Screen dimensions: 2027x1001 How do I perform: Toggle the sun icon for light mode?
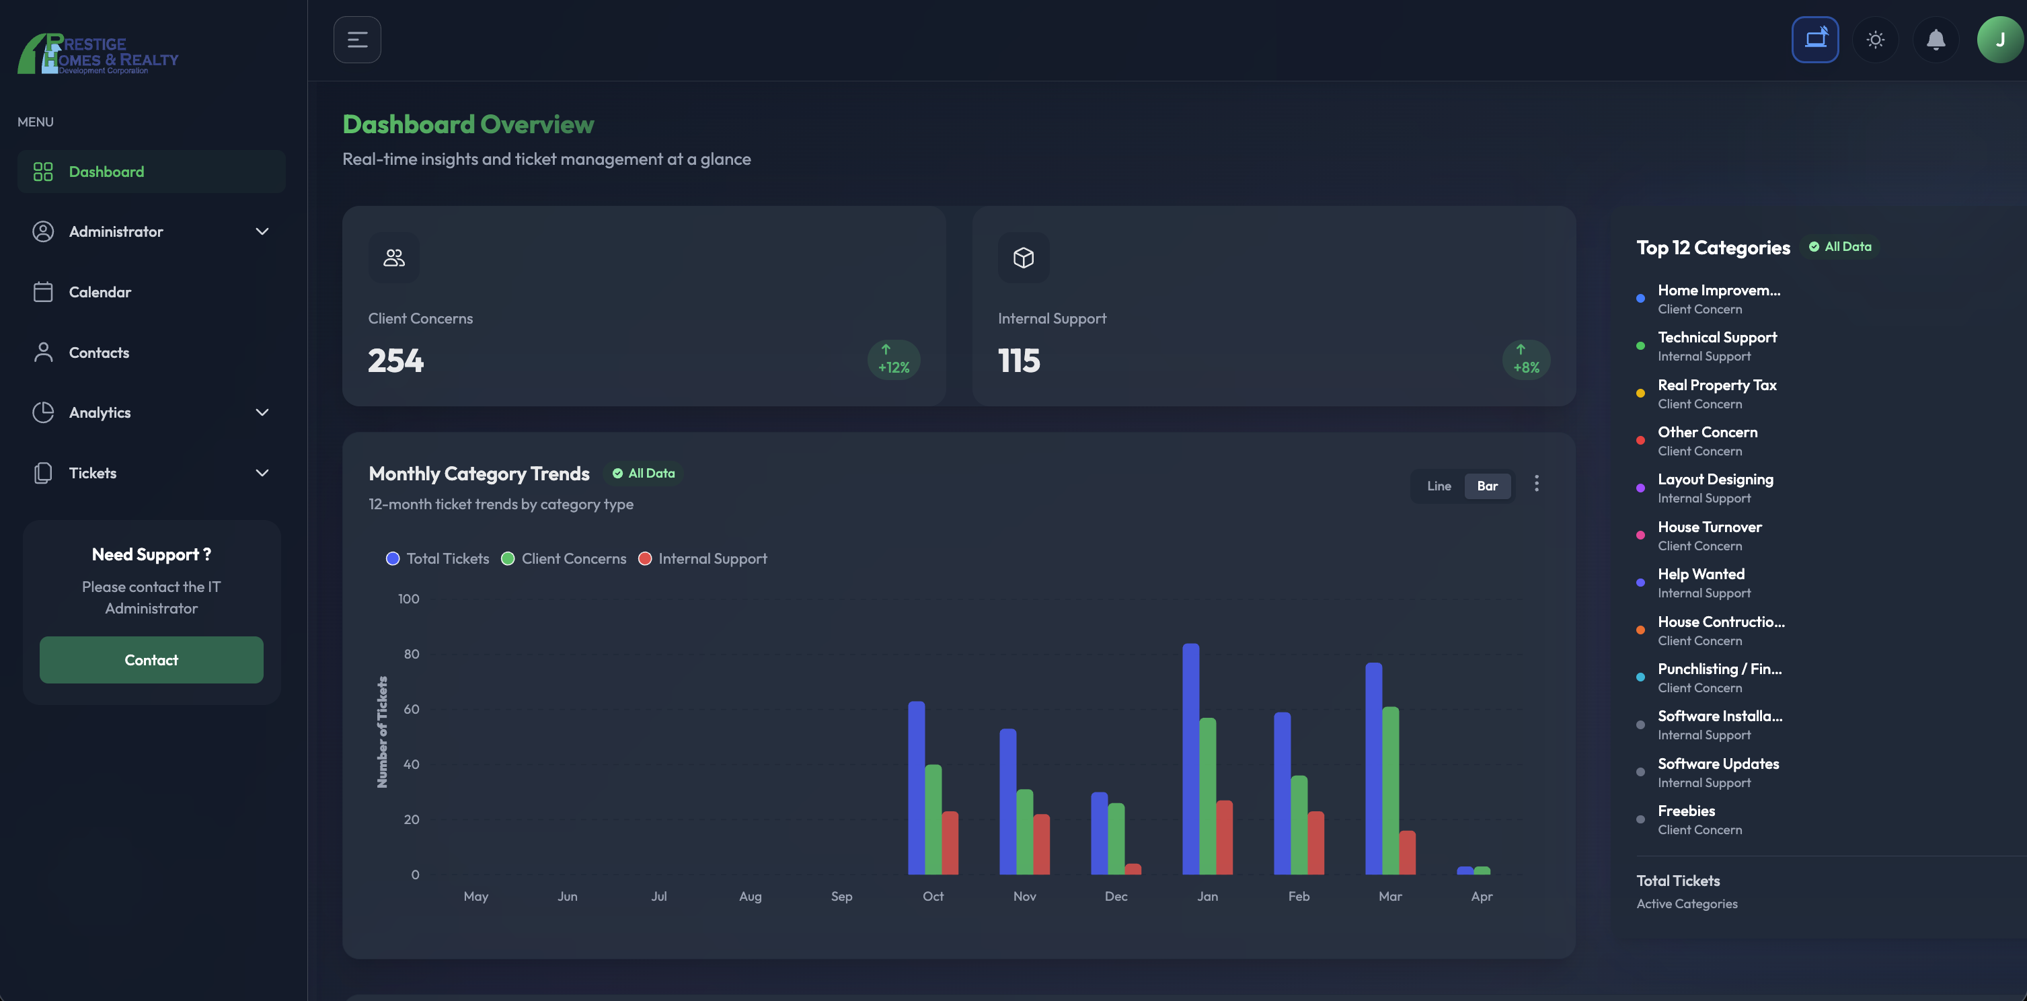pos(1875,39)
